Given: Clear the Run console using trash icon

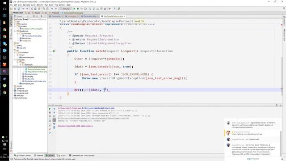Looking at the screenshot, I should pyautogui.click(x=54, y=127).
